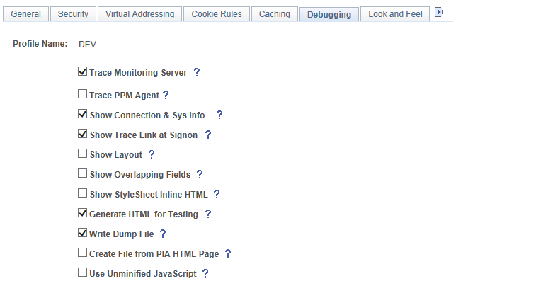The width and height of the screenshot is (560, 286).
Task: Open the Look and Feel tab
Action: click(395, 14)
